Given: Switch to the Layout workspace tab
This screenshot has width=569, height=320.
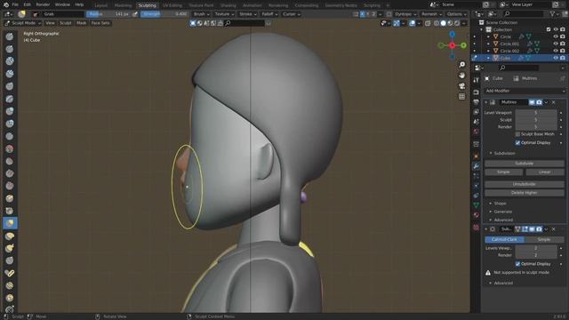Looking at the screenshot, I should pyautogui.click(x=100, y=5).
